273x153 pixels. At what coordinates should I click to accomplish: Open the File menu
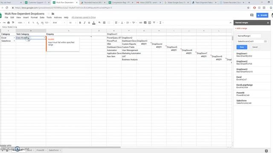tap(6, 17)
